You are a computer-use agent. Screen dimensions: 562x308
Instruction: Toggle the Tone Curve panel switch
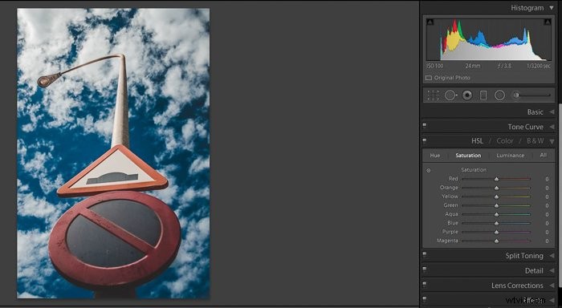(x=425, y=126)
